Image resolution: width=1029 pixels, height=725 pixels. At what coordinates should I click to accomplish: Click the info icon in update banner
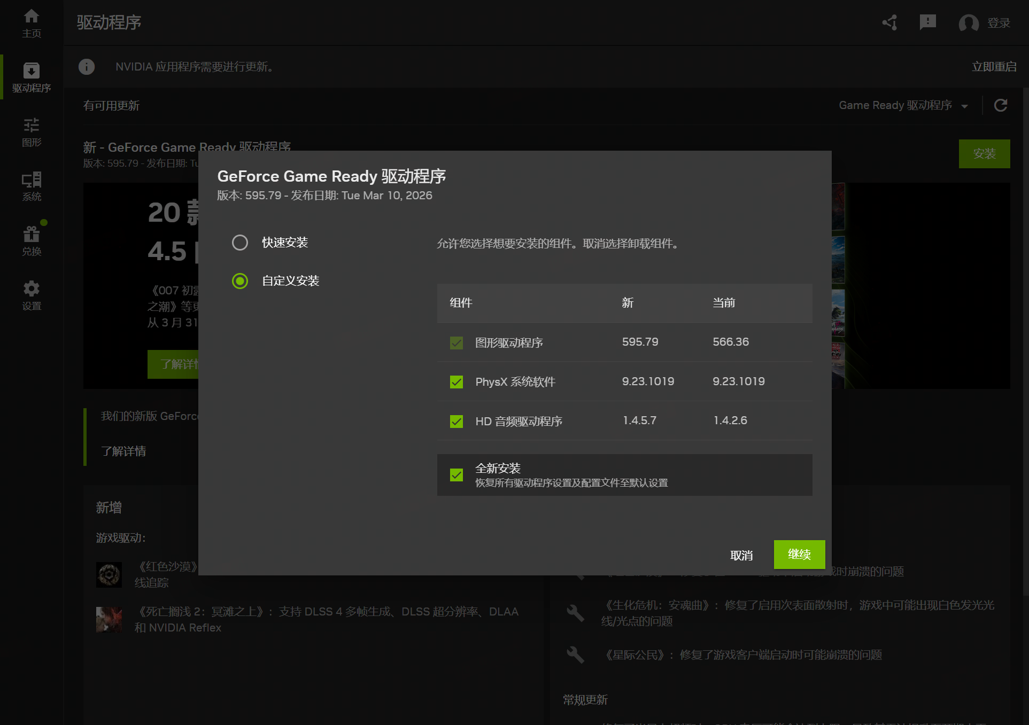(x=87, y=67)
